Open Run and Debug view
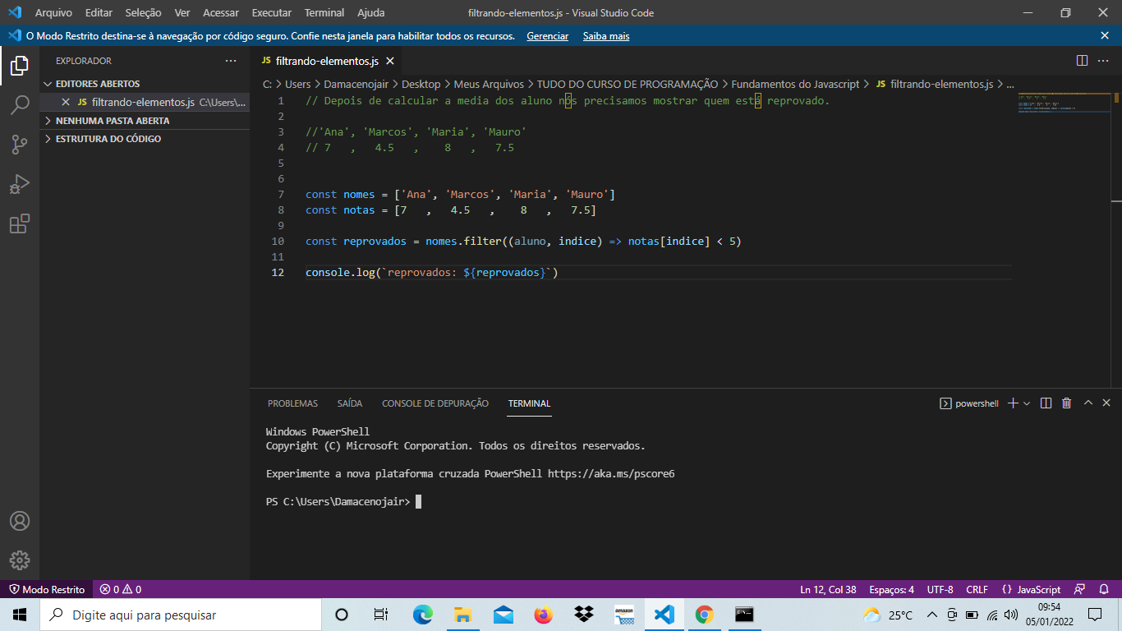The width and height of the screenshot is (1122, 631). coord(20,184)
